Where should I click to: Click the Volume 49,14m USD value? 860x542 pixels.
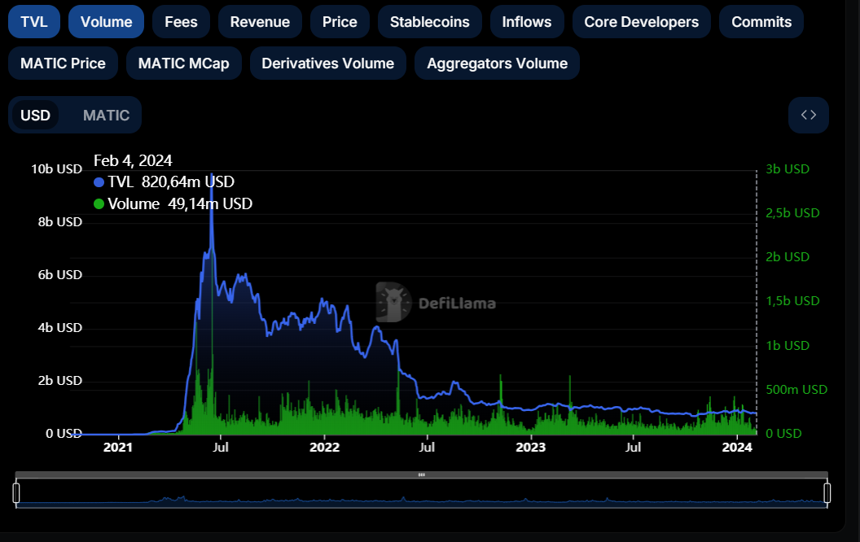tap(210, 204)
